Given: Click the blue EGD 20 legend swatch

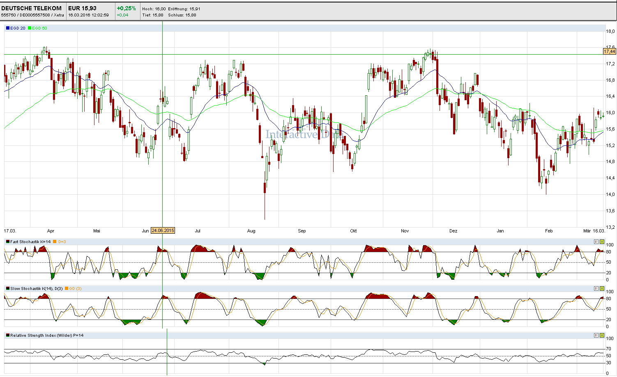Looking at the screenshot, I should click(x=8, y=28).
